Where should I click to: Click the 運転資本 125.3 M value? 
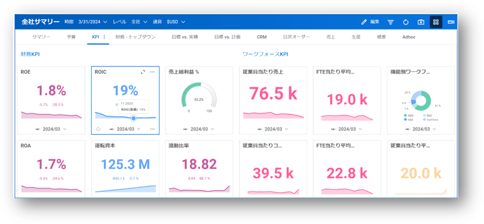126,164
